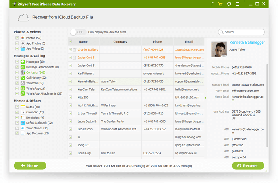Click the magnifier icon in search box
The image size is (278, 183).
pyautogui.click(x=221, y=32)
